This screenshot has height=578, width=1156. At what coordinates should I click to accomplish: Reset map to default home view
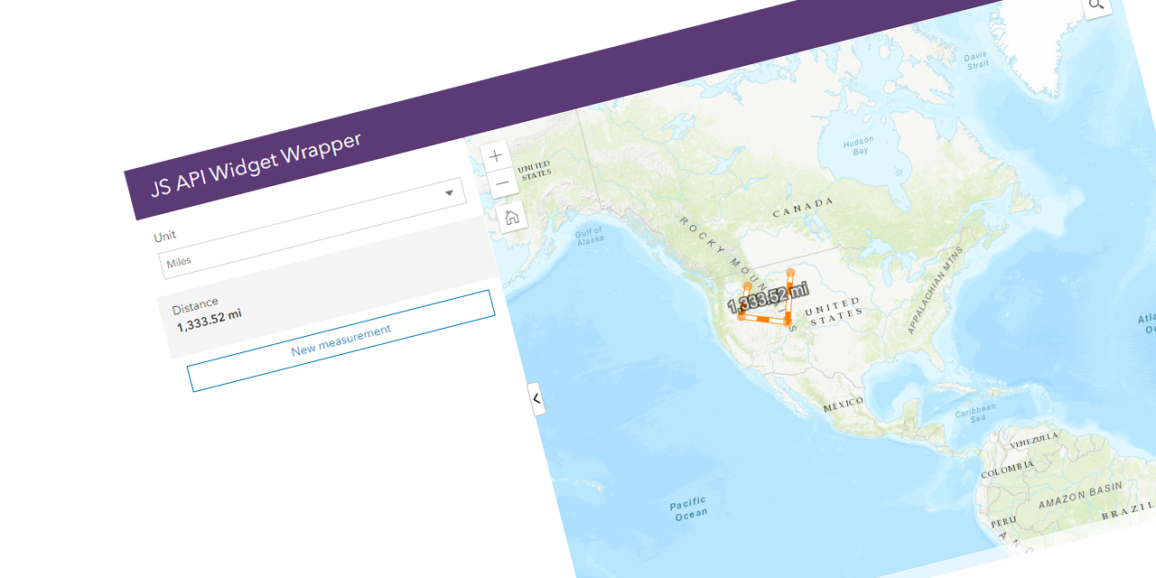pyautogui.click(x=511, y=217)
